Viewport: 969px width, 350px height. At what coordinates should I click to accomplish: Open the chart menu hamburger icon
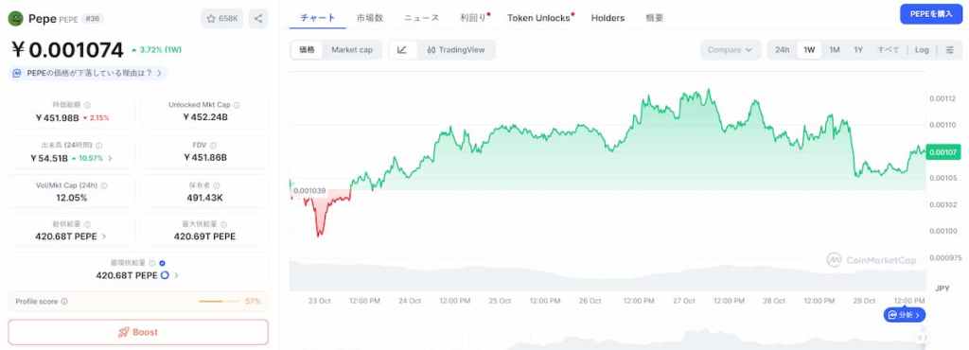click(x=950, y=50)
